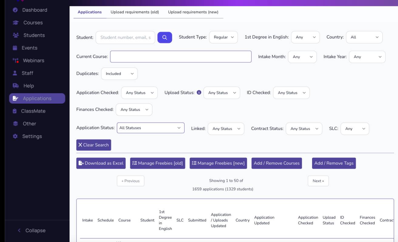The width and height of the screenshot is (398, 242).
Task: Click the Dashboard sidebar icon
Action: point(15,10)
